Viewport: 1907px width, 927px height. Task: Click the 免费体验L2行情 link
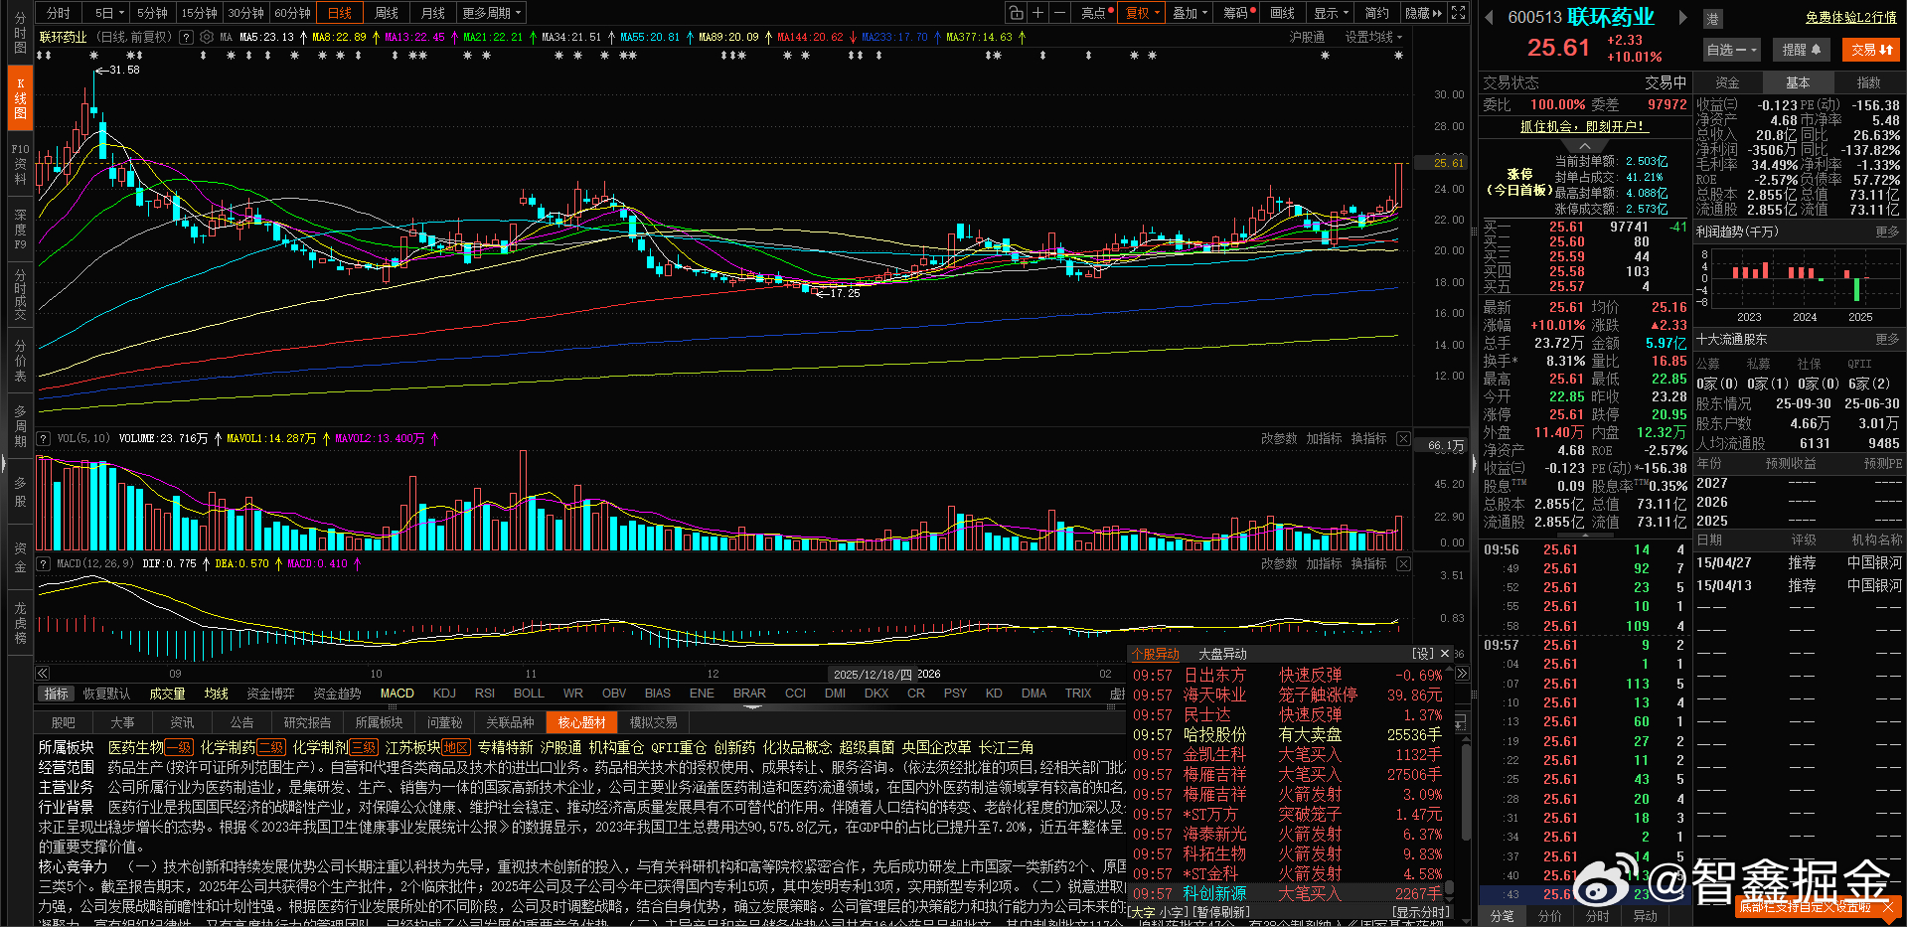tap(1850, 18)
